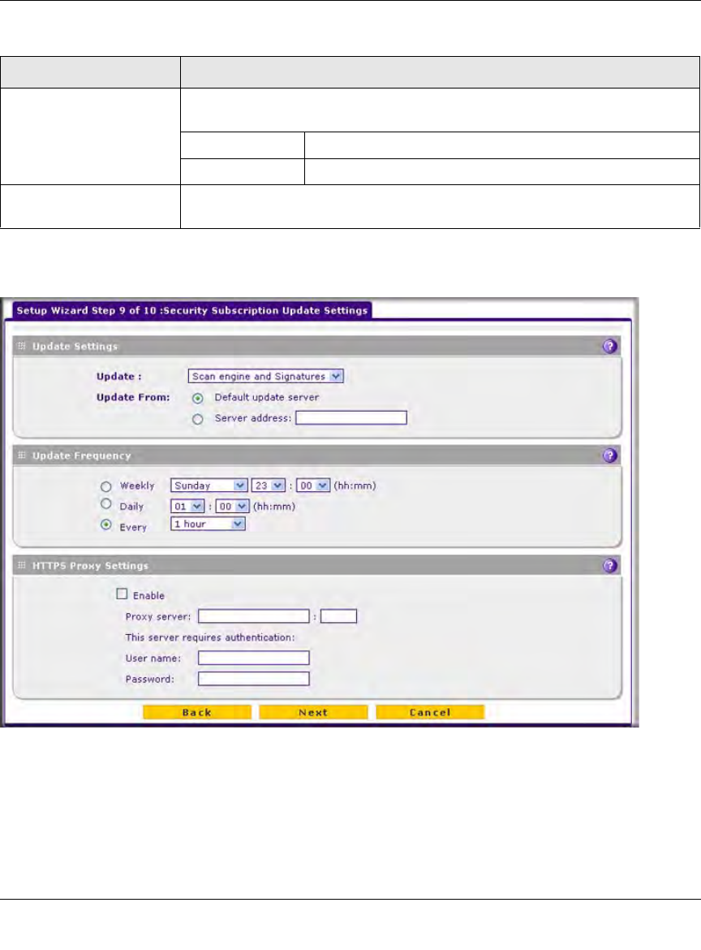This screenshot has height=950, width=701.
Task: Open help for Update Settings section
Action: 609,346
